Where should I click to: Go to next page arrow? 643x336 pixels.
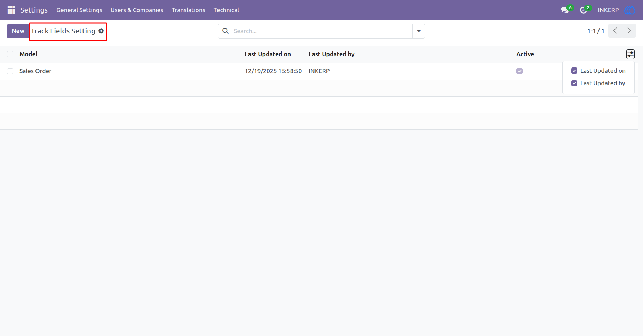[629, 31]
